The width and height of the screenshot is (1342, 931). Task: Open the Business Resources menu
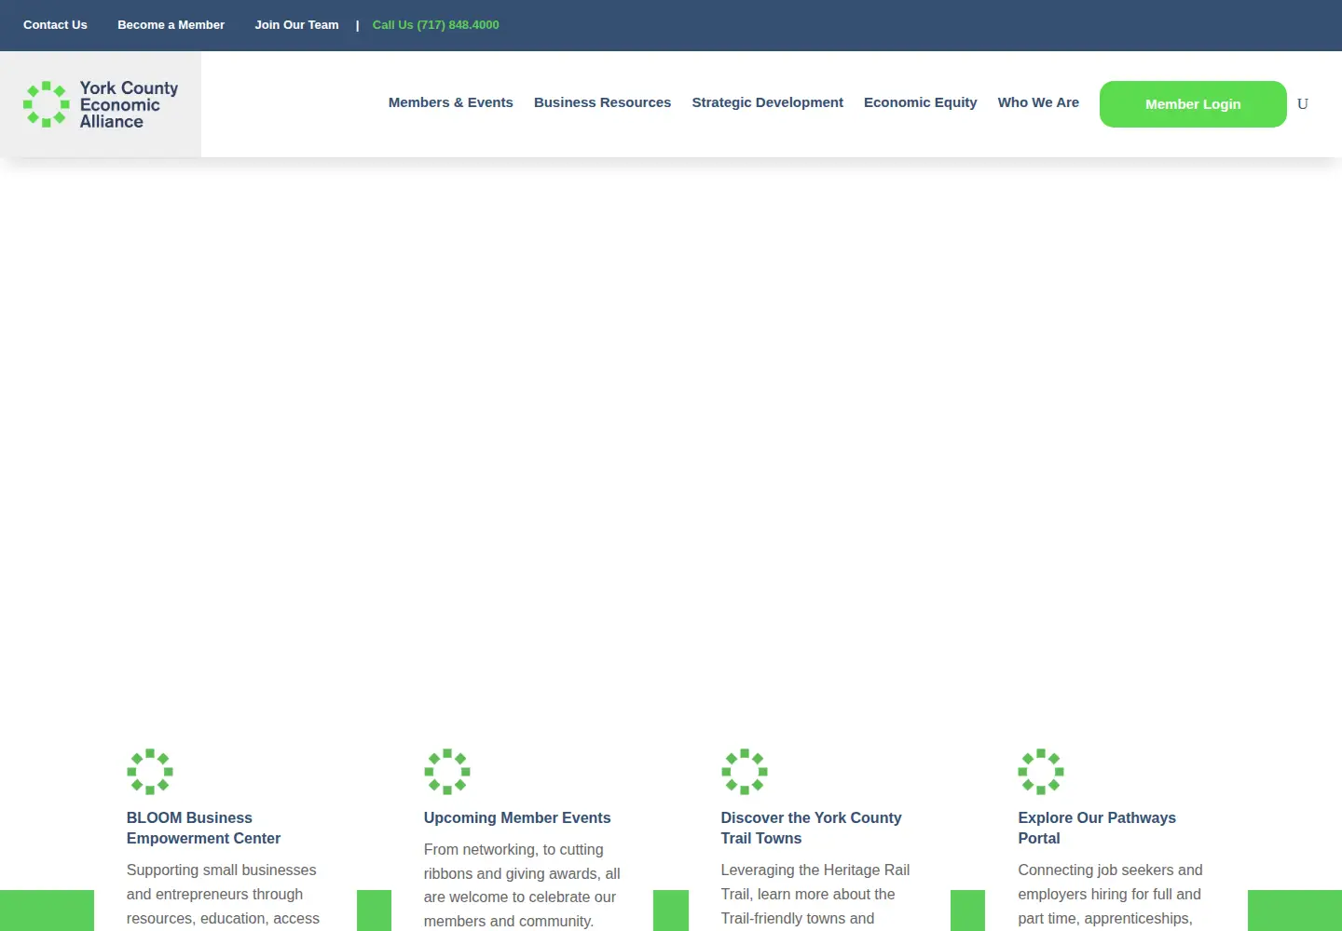[602, 102]
